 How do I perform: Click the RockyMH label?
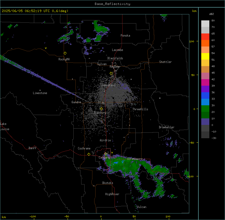click(64, 59)
